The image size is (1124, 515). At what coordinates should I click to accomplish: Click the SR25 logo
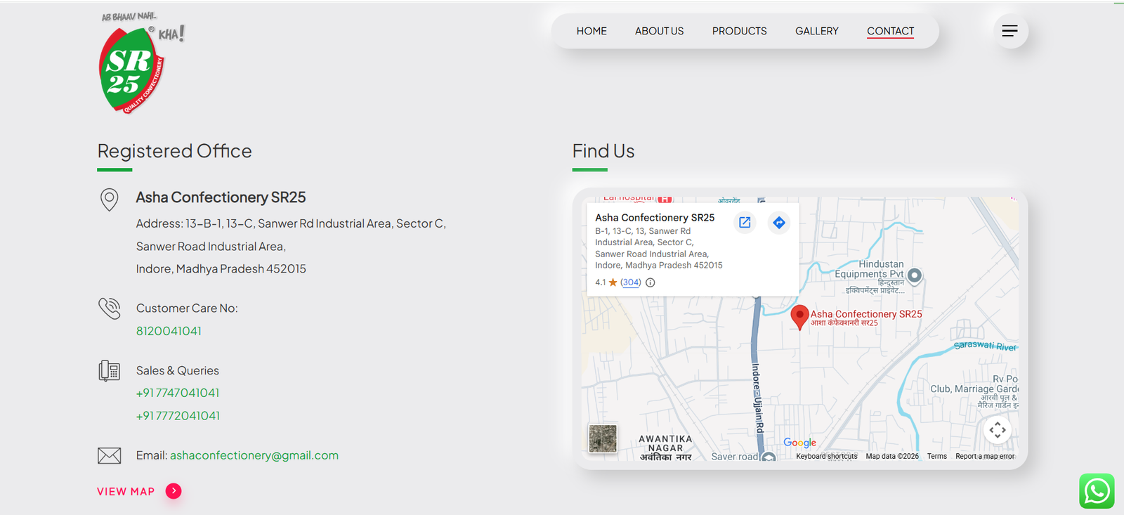[141, 63]
